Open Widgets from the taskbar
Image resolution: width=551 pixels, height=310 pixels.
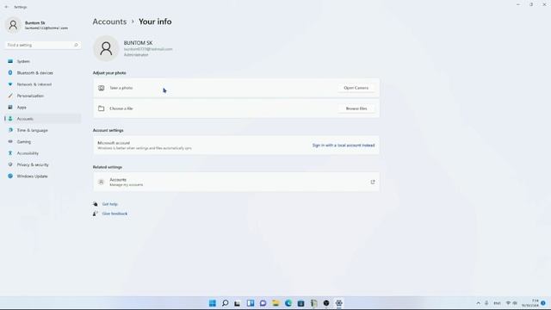tap(251, 303)
